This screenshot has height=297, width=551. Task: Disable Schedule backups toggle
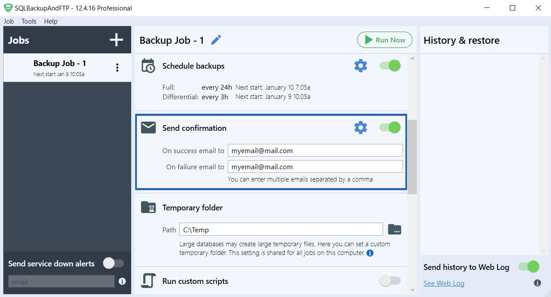coord(390,66)
